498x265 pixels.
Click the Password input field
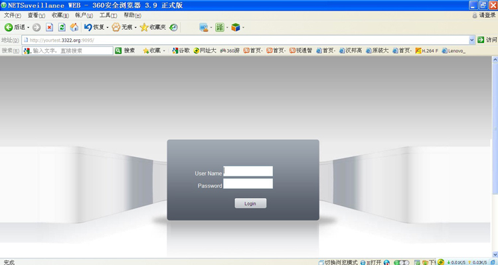248,185
